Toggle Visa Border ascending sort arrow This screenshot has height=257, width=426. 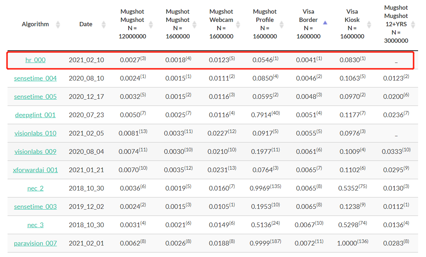point(325,23)
